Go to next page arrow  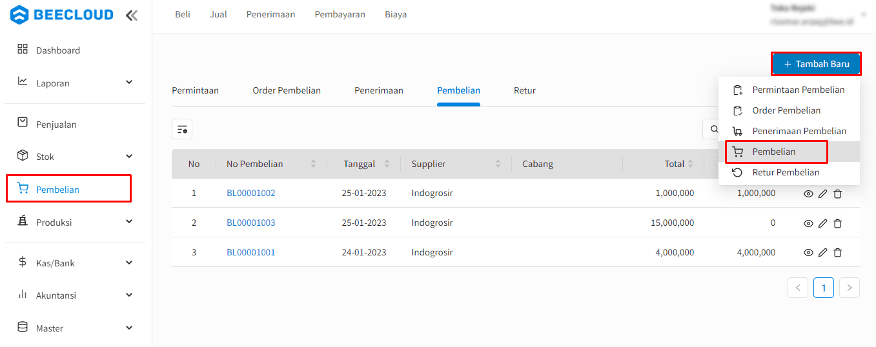pos(849,288)
